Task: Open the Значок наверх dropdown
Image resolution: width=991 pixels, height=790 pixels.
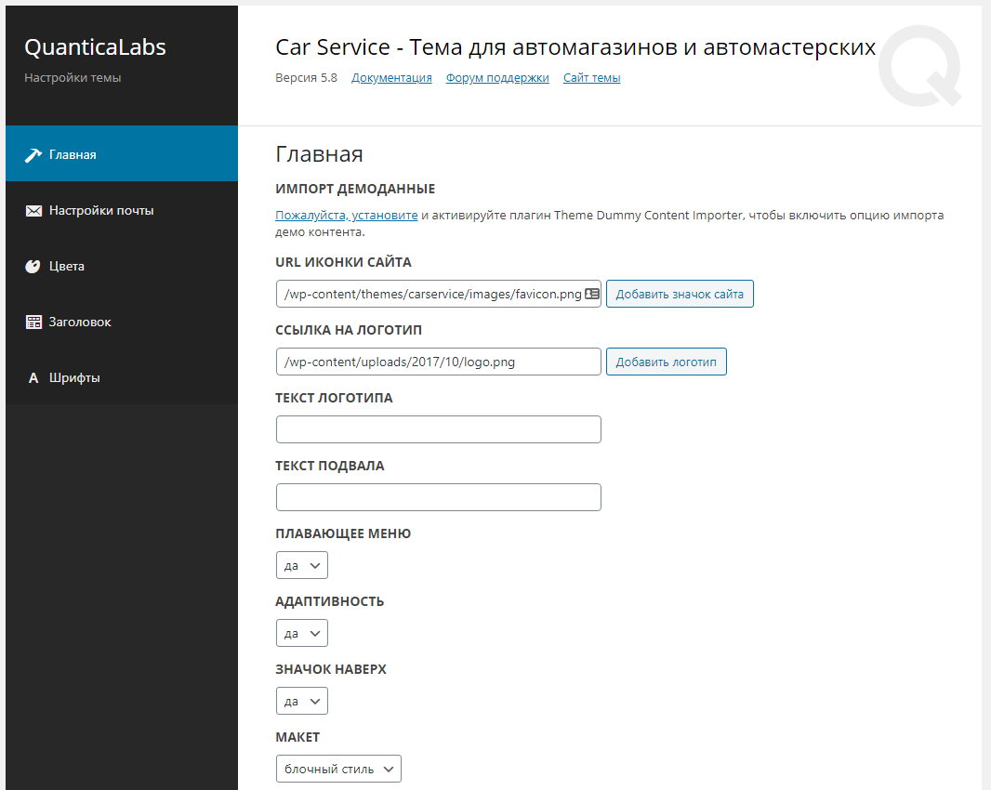Action: (302, 701)
